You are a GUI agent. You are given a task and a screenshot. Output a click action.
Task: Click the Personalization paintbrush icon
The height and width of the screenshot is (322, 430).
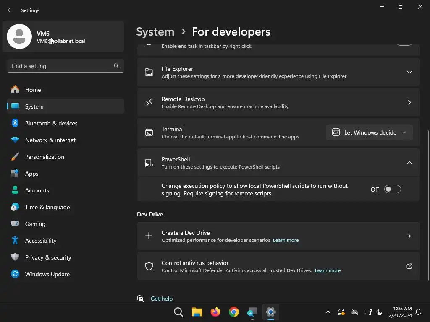coord(15,157)
